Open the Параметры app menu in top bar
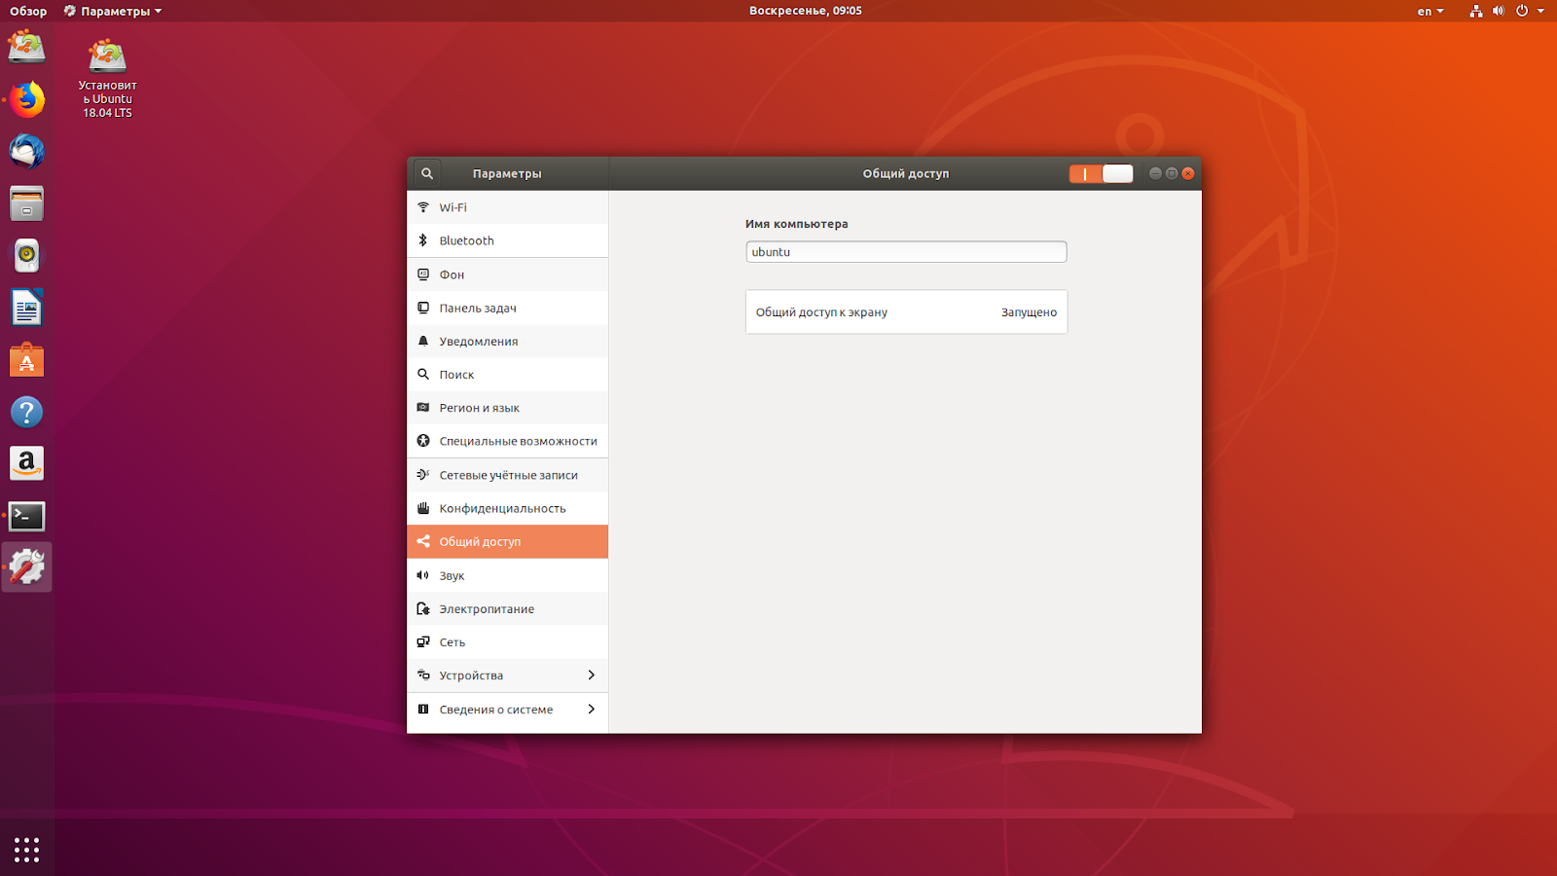 pos(113,11)
